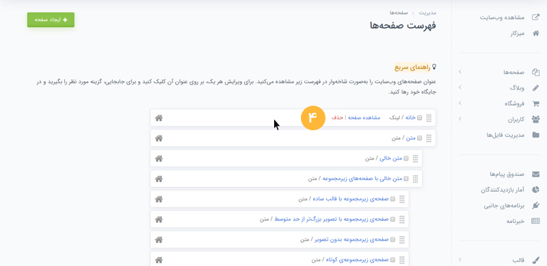Tick checkbox of صفحه‌ی زیرمجموعه بدون تصویر
The height and width of the screenshot is (266, 547).
[392, 240]
